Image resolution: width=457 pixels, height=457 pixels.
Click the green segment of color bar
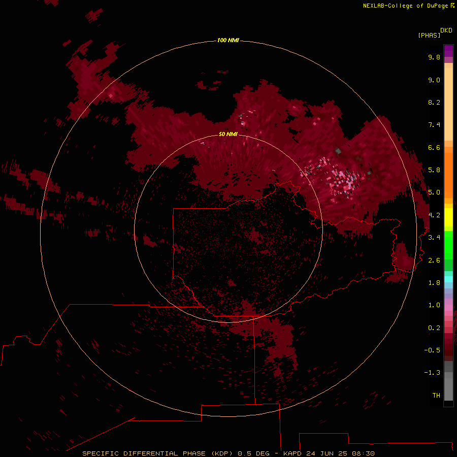click(x=448, y=245)
